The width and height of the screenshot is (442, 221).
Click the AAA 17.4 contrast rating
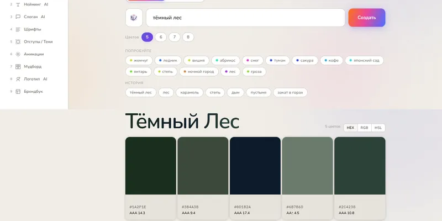242,213
